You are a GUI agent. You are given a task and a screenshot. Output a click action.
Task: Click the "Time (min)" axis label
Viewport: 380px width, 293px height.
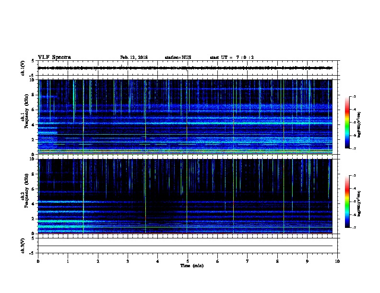[192, 266]
